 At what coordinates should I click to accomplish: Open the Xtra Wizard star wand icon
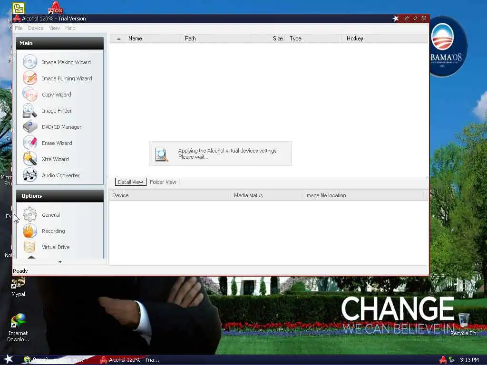[x=30, y=159]
